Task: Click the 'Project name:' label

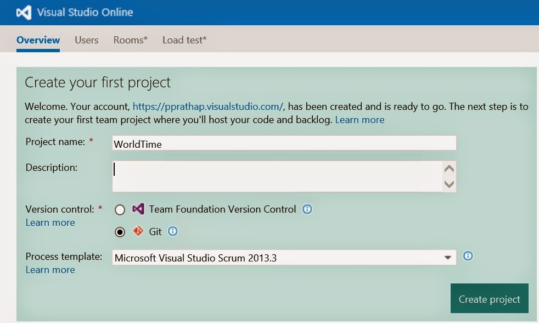Action: pyautogui.click(x=55, y=142)
